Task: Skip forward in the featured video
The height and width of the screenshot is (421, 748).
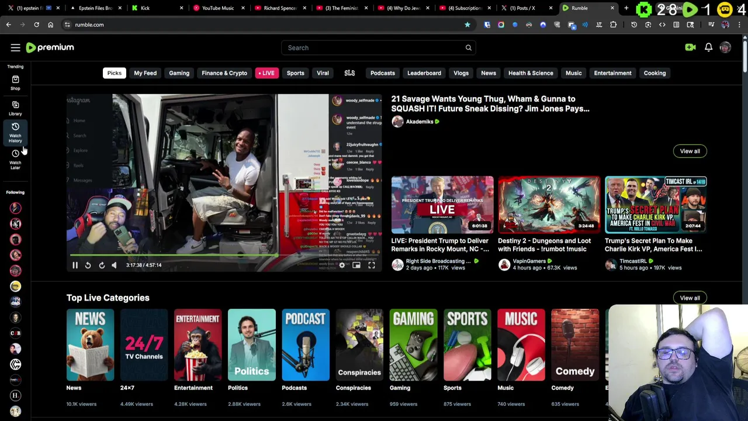Action: point(101,265)
